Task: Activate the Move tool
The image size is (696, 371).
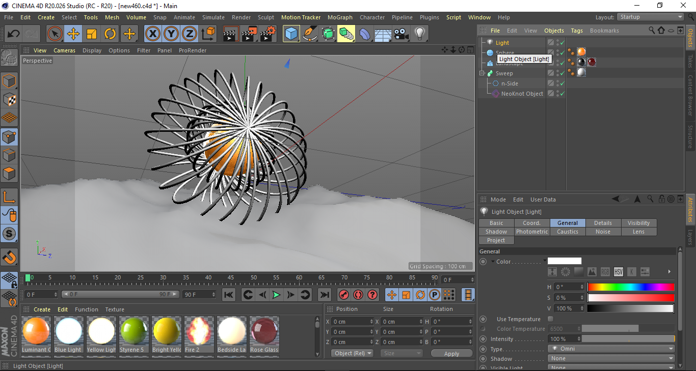Action: pyautogui.click(x=73, y=34)
